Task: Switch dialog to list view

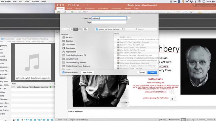Action: tap(76, 29)
